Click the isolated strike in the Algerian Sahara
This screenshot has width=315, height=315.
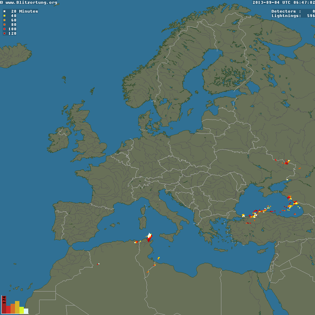point(98,264)
